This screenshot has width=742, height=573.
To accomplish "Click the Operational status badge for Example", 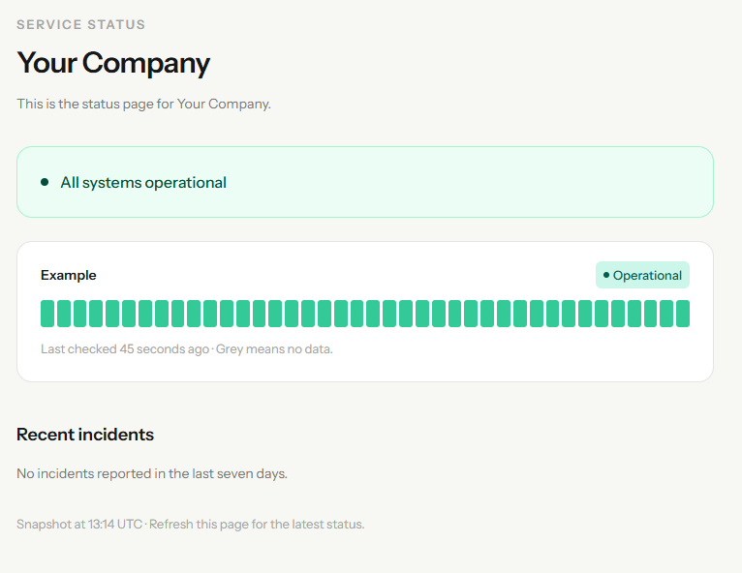I will tap(642, 275).
